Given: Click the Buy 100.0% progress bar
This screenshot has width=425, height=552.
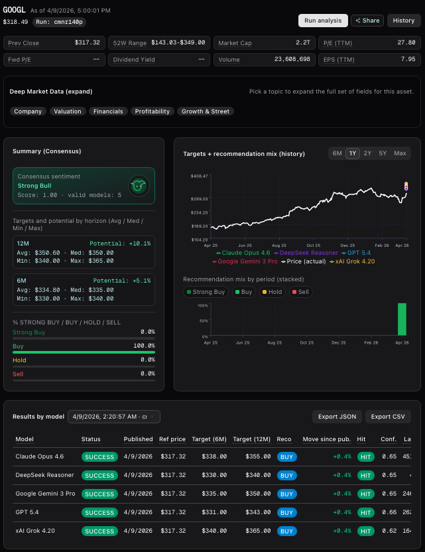Looking at the screenshot, I should (84, 352).
